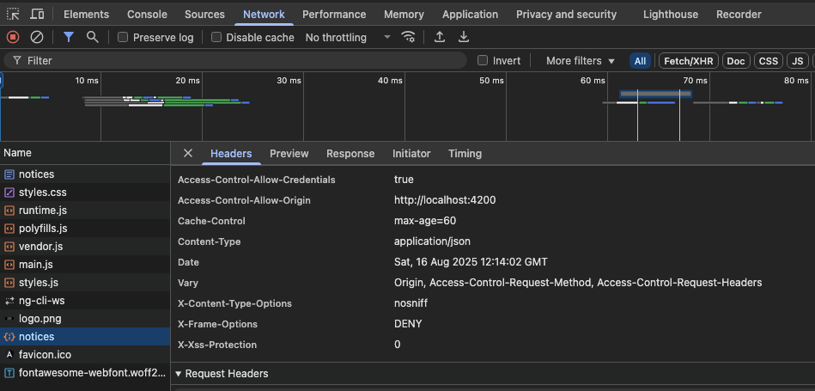
Task: Open the Timing tab in details
Action: click(x=465, y=154)
